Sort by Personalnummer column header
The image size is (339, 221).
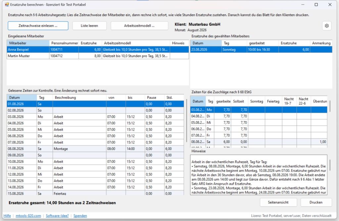point(64,43)
